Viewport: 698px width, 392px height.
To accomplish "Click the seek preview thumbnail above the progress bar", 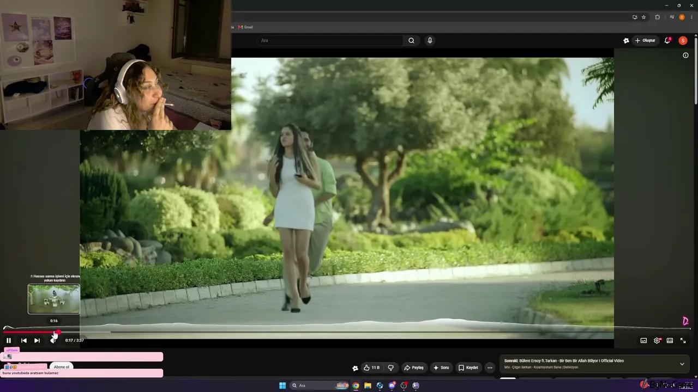I will coord(54,299).
